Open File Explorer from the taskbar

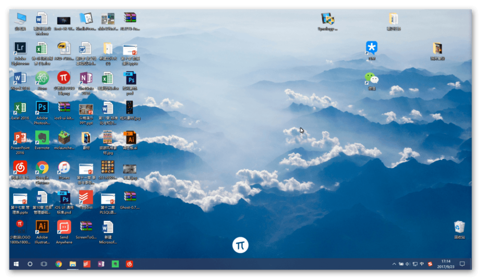[x=73, y=264]
